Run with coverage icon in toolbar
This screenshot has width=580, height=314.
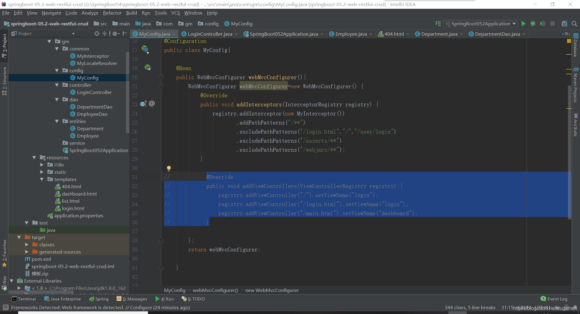coord(543,24)
